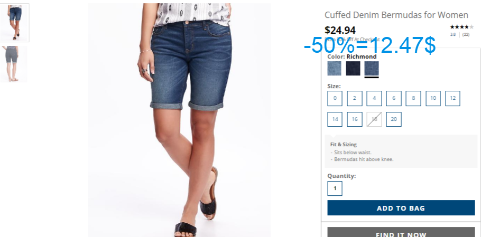Choose the dark navy color swatch
Screen dimensions: 481x237
(x=353, y=68)
